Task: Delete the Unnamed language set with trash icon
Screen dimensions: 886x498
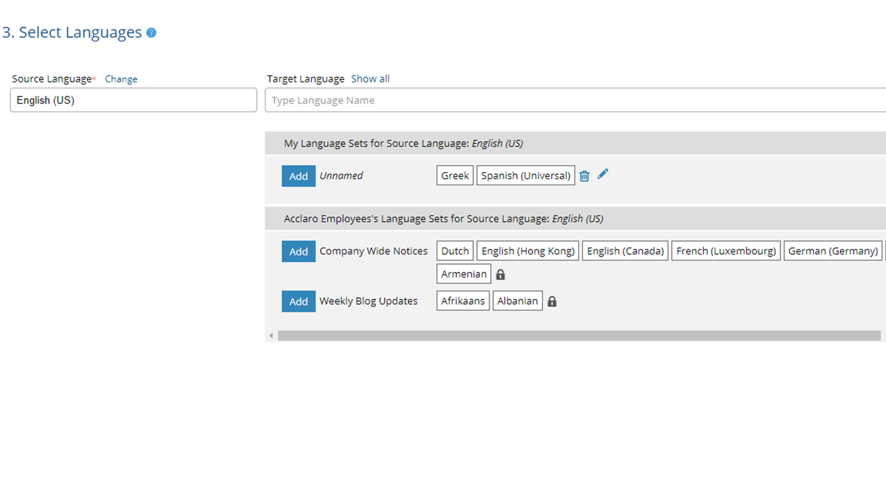Action: point(584,176)
